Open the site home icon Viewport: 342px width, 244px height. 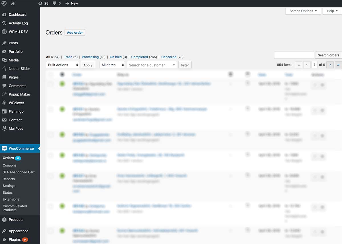[13, 3]
